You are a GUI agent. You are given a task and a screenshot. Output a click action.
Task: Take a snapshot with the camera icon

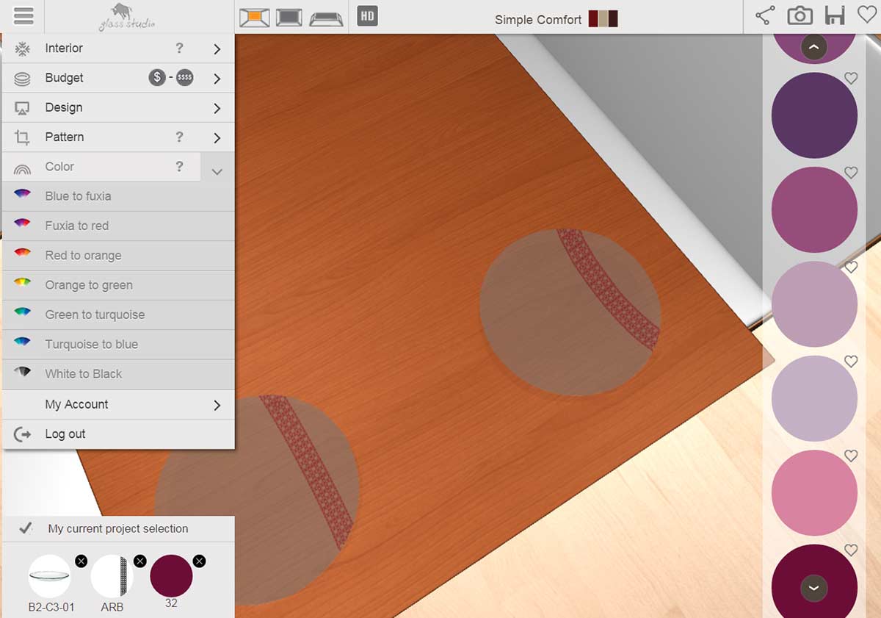pyautogui.click(x=800, y=15)
